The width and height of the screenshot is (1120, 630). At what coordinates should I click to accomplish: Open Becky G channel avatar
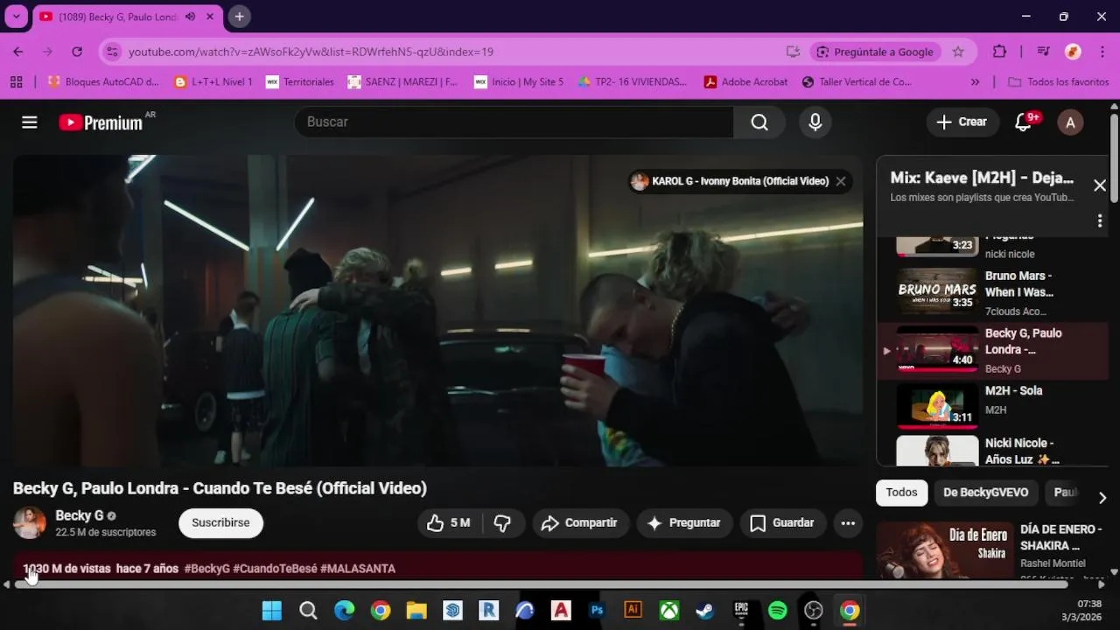(30, 522)
